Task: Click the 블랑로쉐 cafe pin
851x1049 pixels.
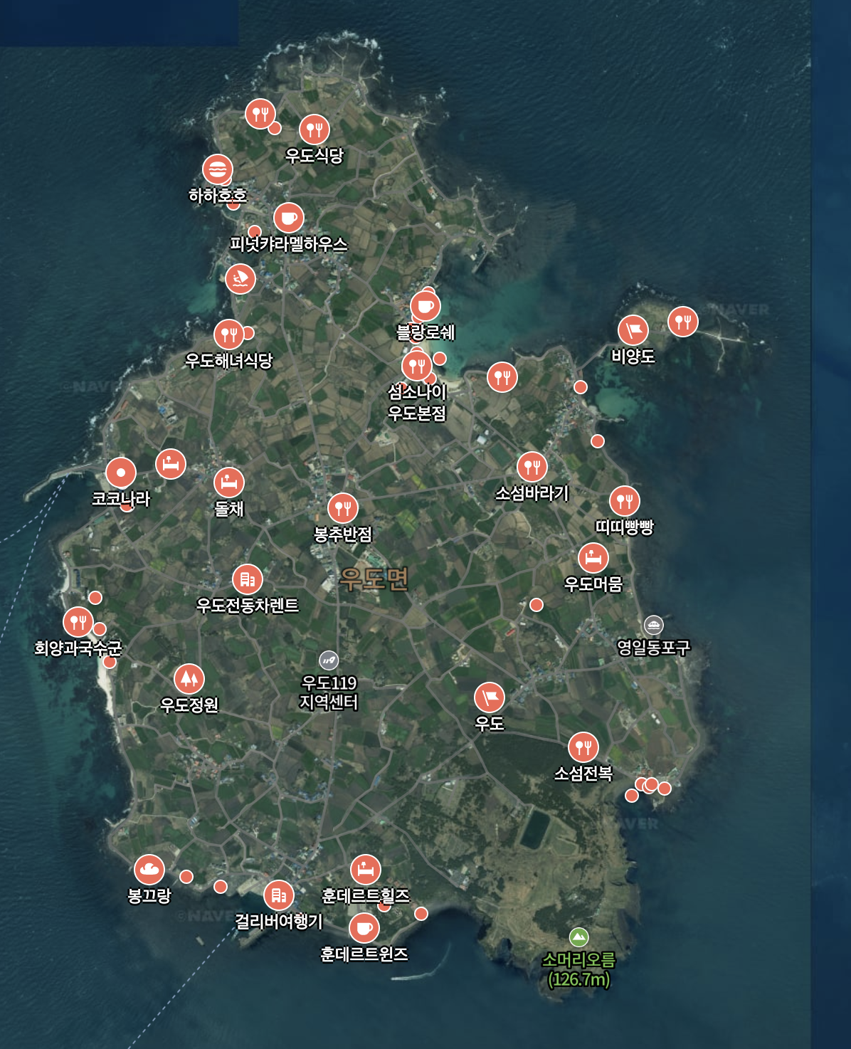Action: pyautogui.click(x=425, y=307)
